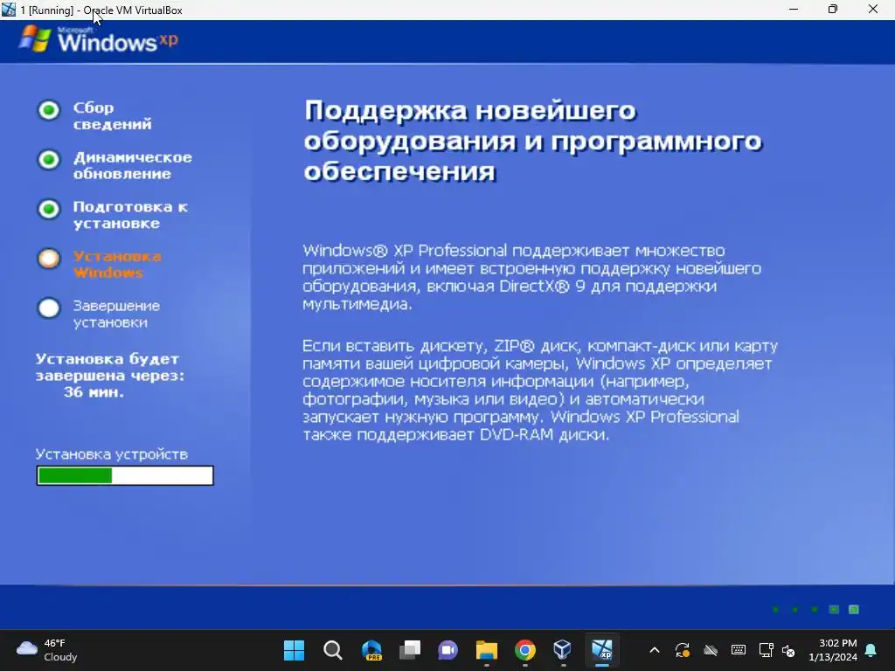
Task: Click the Сбор сведений step indicator
Action: click(49, 110)
